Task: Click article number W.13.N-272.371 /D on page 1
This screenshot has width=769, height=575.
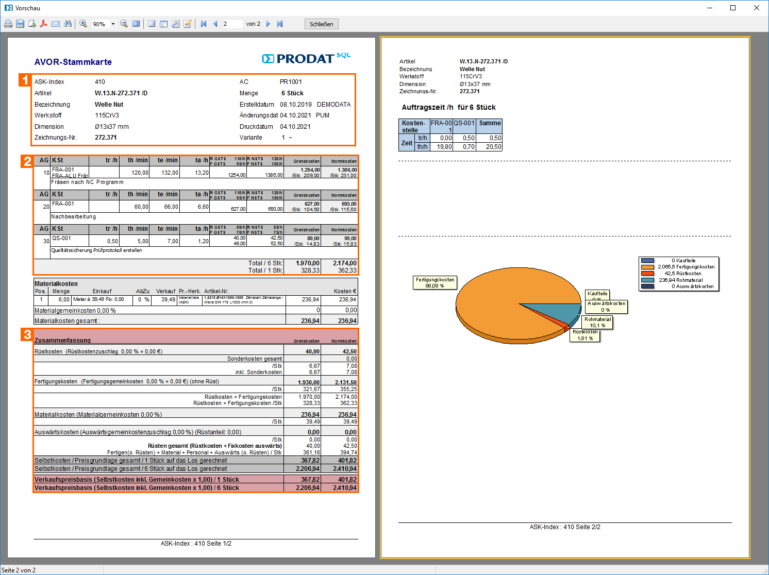Action: [121, 93]
